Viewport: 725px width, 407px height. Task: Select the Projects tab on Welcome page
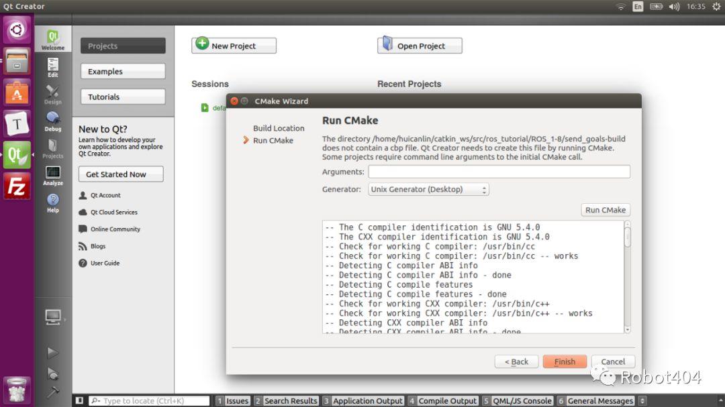(123, 46)
